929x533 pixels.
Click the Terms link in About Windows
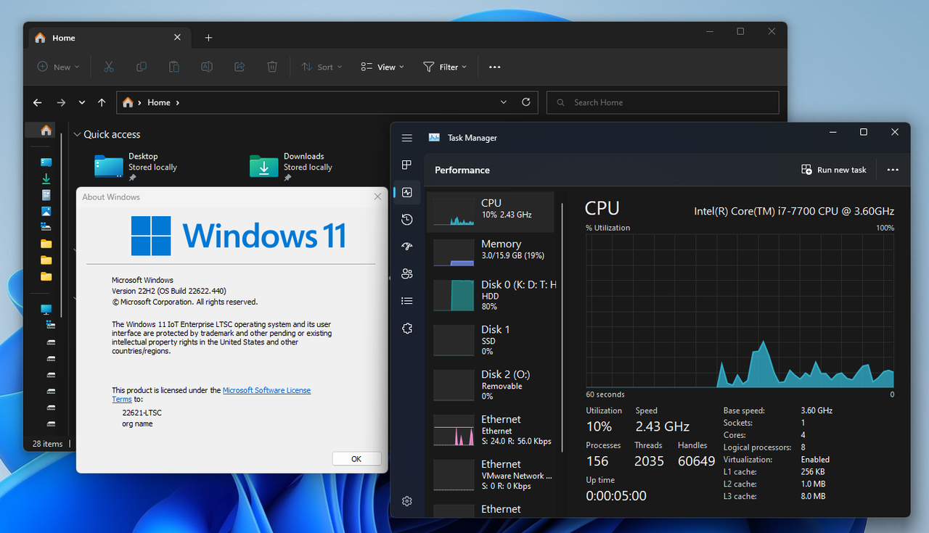122,400
